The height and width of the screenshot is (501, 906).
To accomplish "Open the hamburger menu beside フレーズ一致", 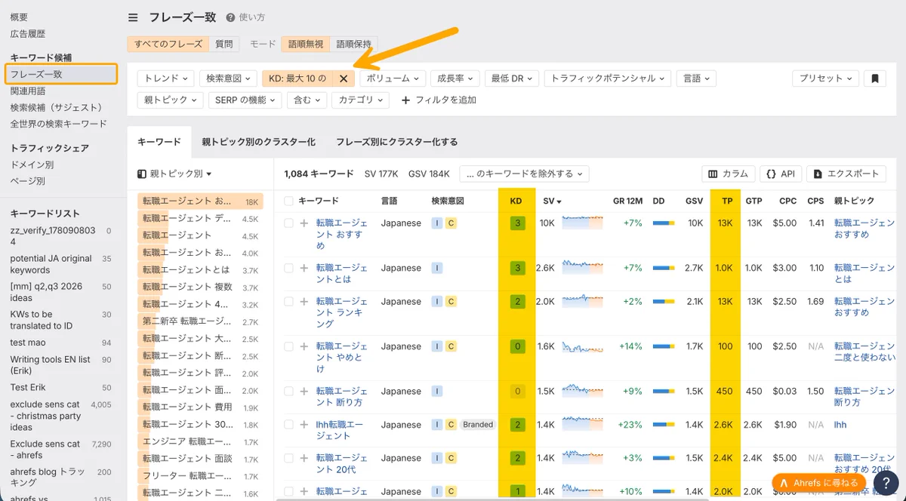I will pyautogui.click(x=133, y=17).
